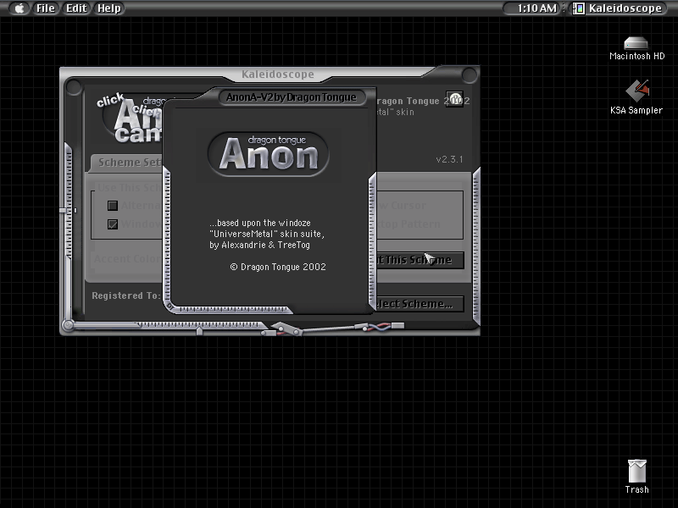Image resolution: width=678 pixels, height=508 pixels.
Task: Open the Help menu
Action: pyautogui.click(x=109, y=8)
